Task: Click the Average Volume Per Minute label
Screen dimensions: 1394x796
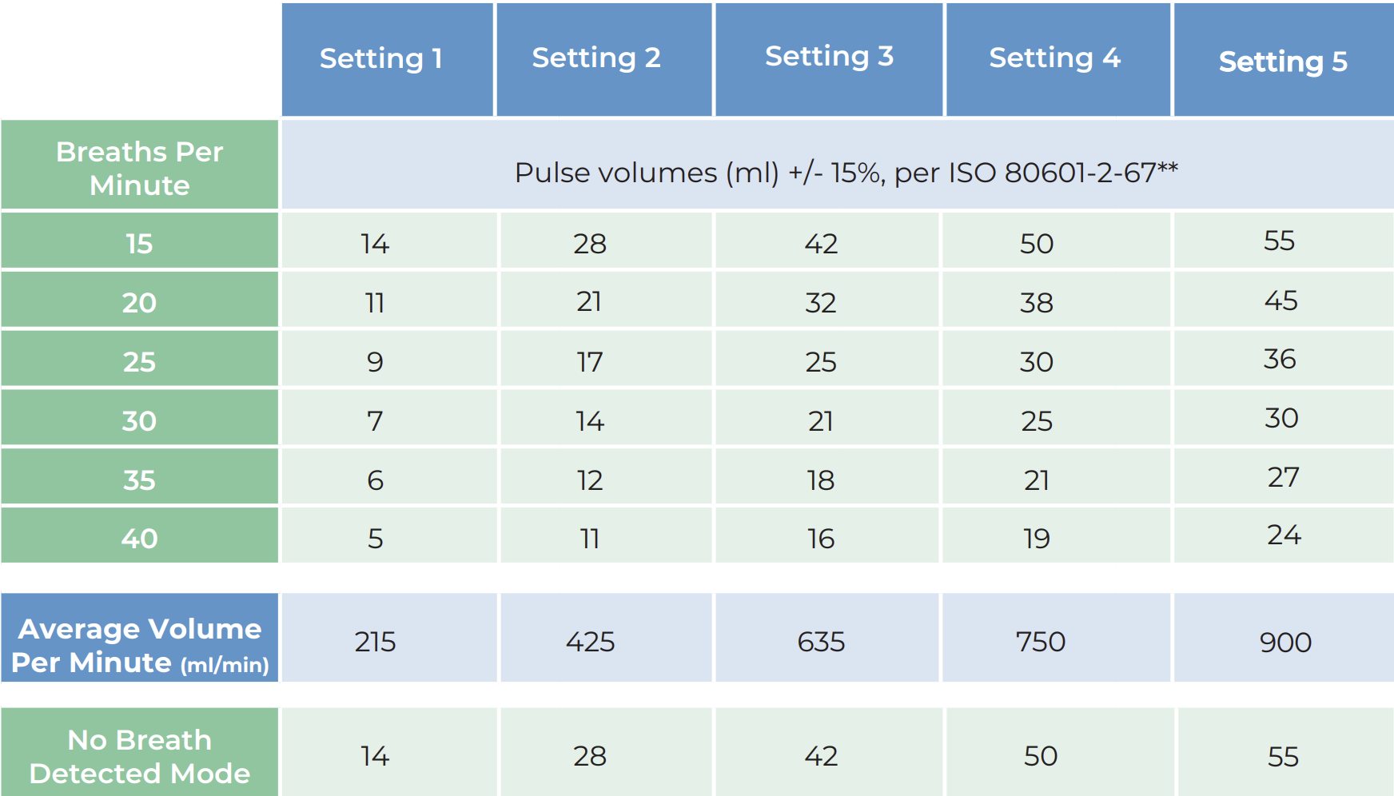Action: pyautogui.click(x=140, y=645)
